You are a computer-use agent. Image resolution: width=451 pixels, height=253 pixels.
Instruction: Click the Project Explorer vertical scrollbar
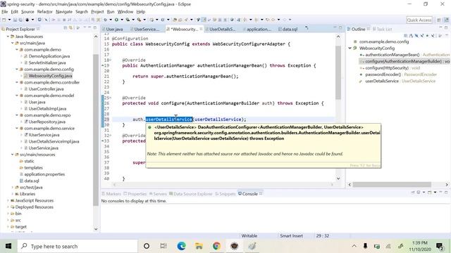96,129
